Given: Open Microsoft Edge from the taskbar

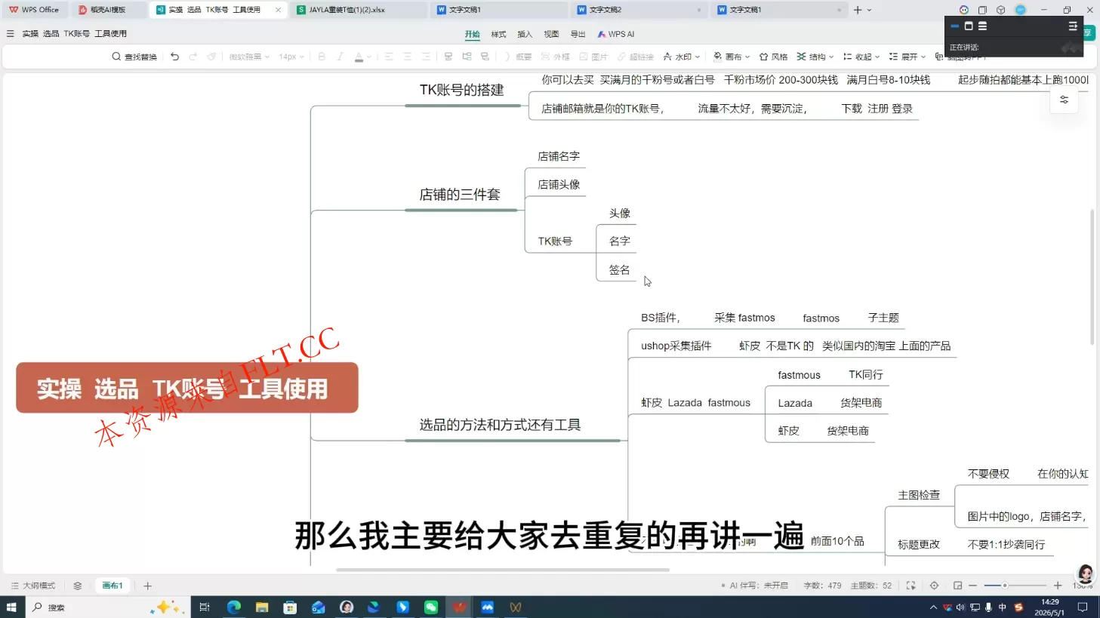Looking at the screenshot, I should click(233, 607).
